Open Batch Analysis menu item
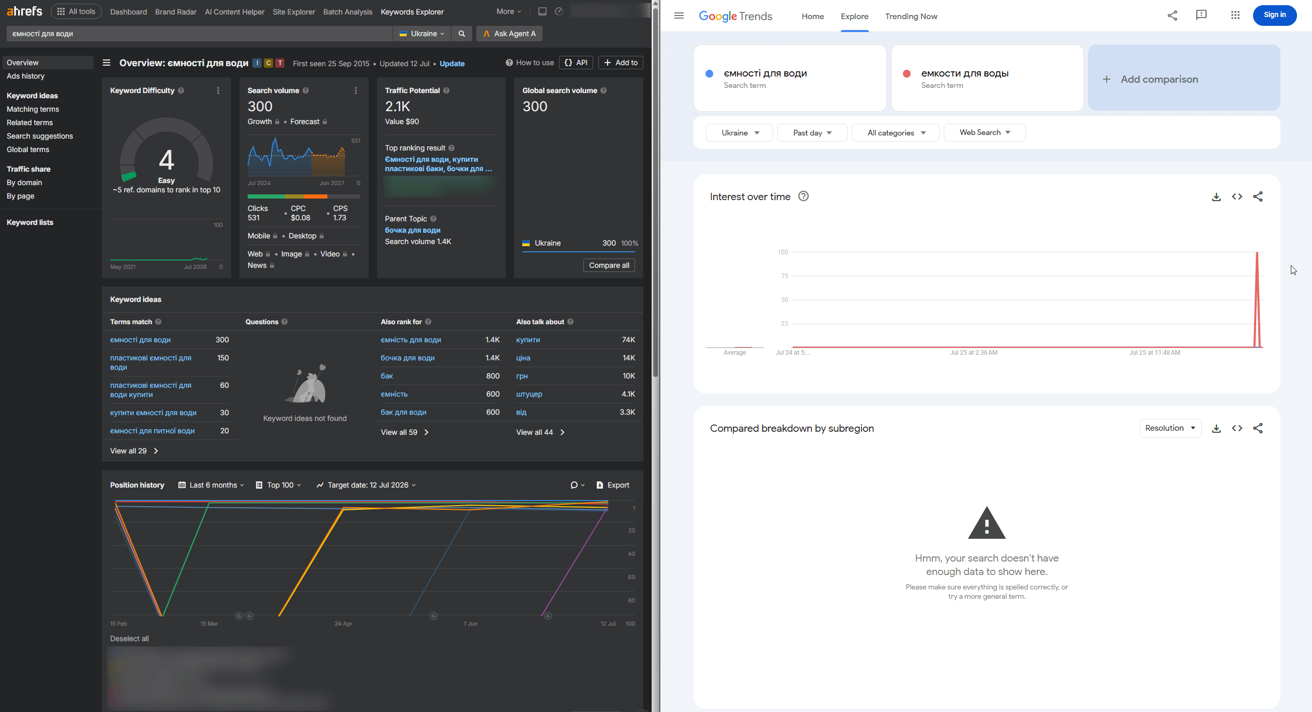The height and width of the screenshot is (712, 1312). click(348, 11)
